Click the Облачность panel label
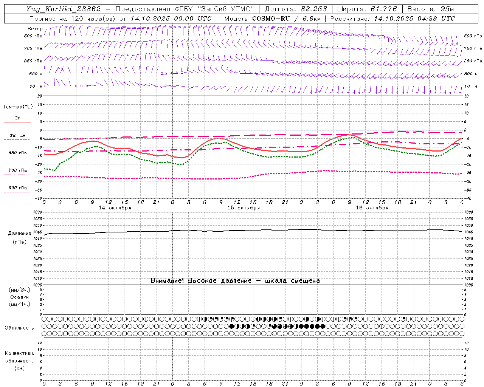484x387 pixels. (19, 328)
